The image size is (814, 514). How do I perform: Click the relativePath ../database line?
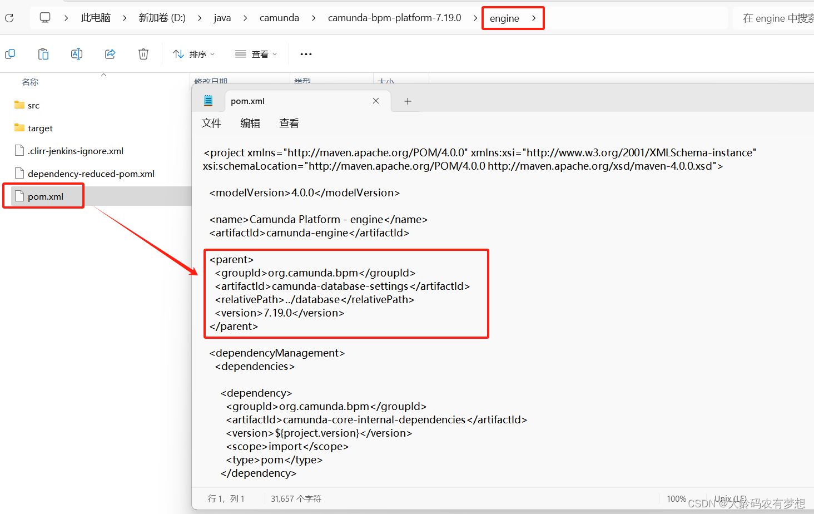click(315, 299)
